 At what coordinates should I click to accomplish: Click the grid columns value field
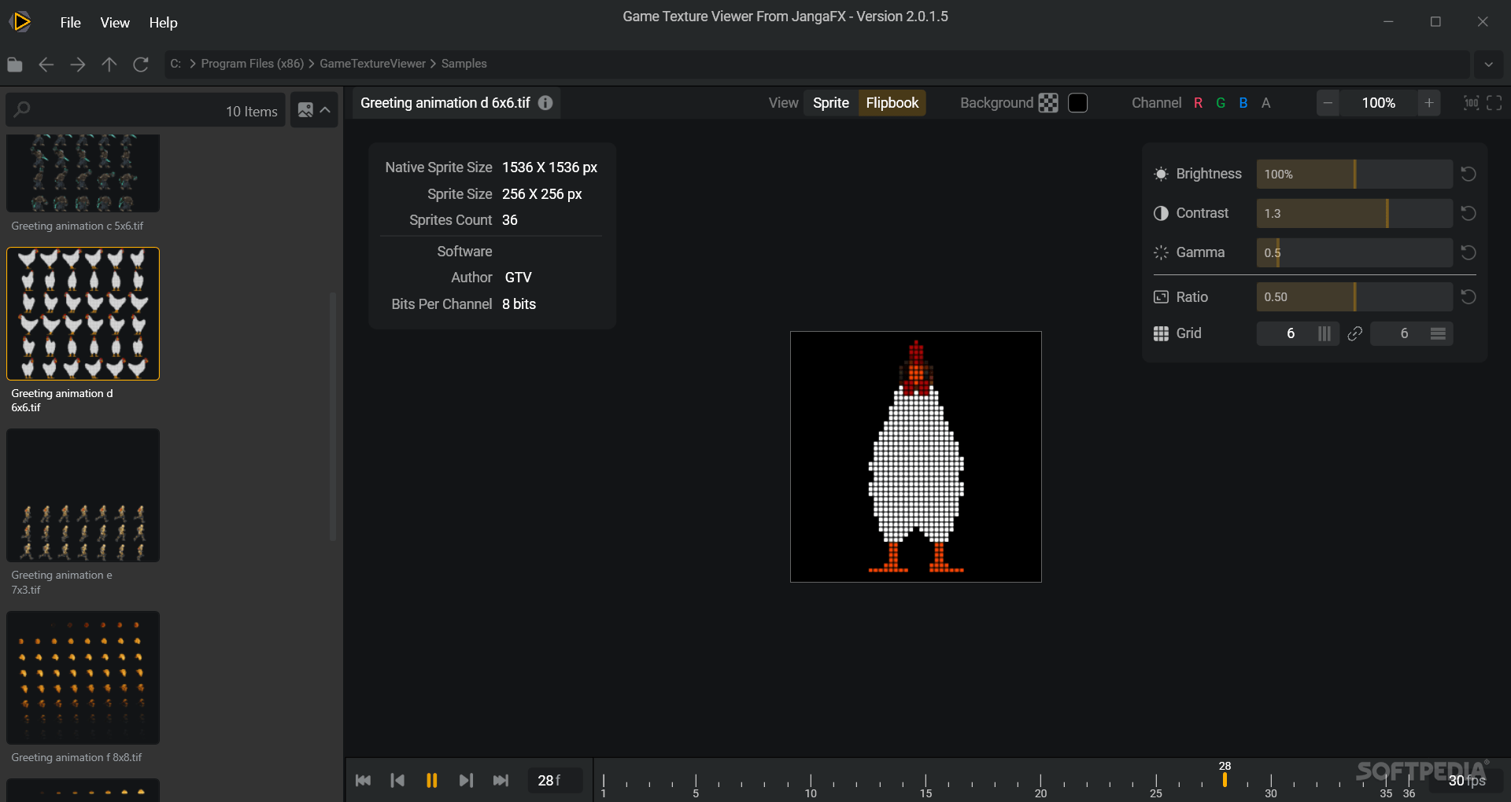[x=1290, y=333]
